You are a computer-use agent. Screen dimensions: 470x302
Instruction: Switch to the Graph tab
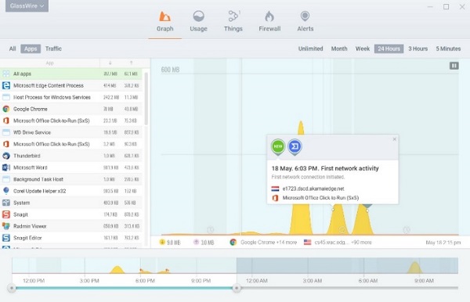click(164, 22)
